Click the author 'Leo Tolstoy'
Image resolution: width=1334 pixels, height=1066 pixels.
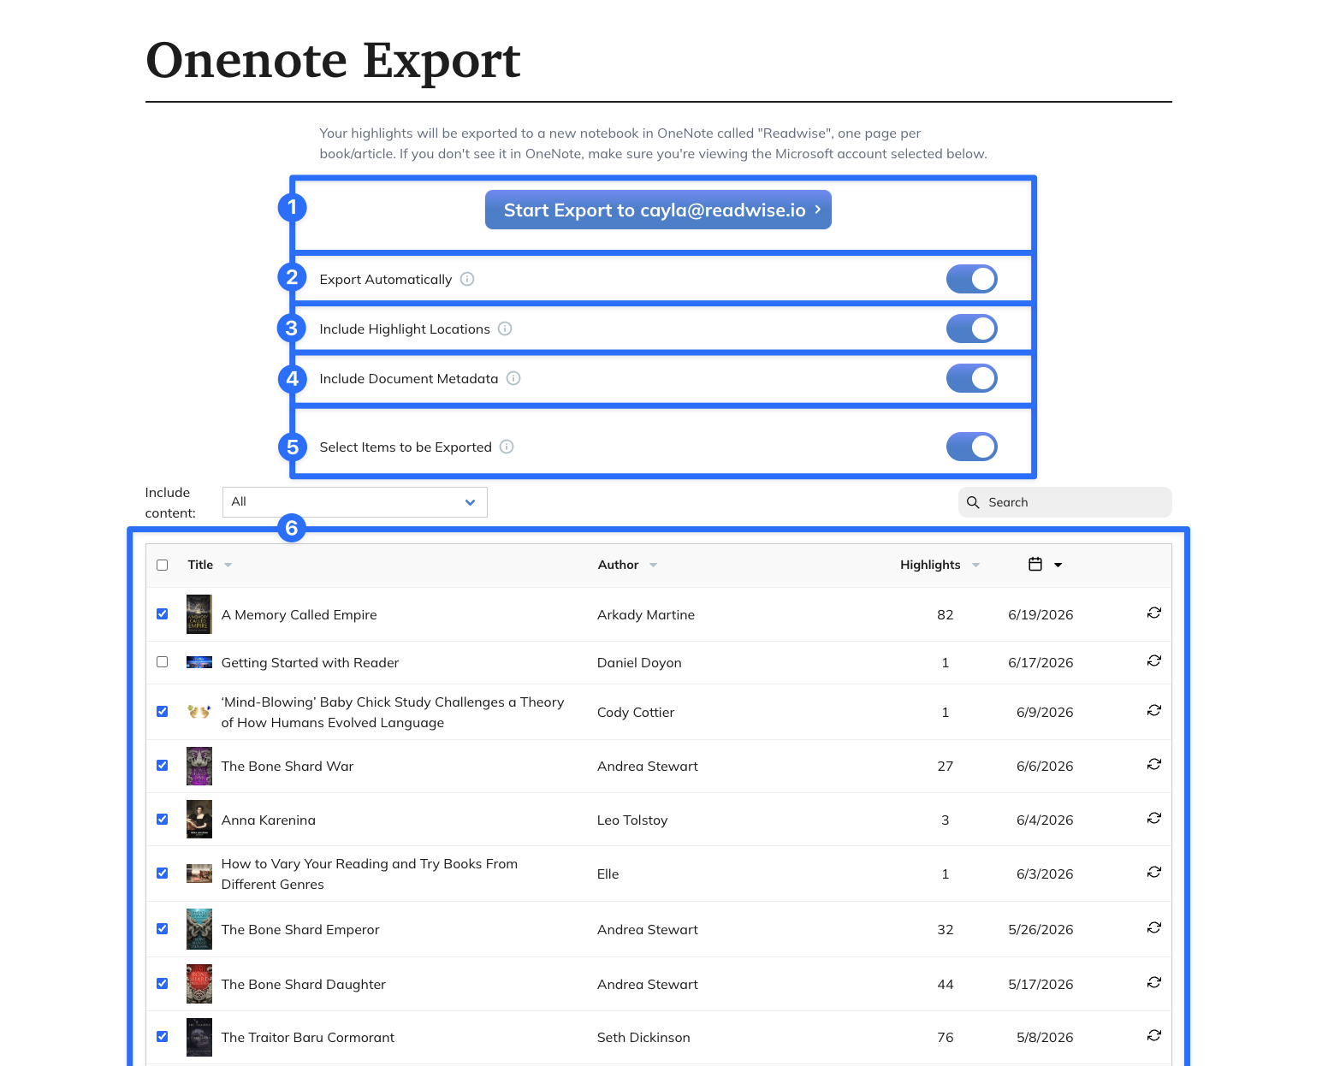632,820
